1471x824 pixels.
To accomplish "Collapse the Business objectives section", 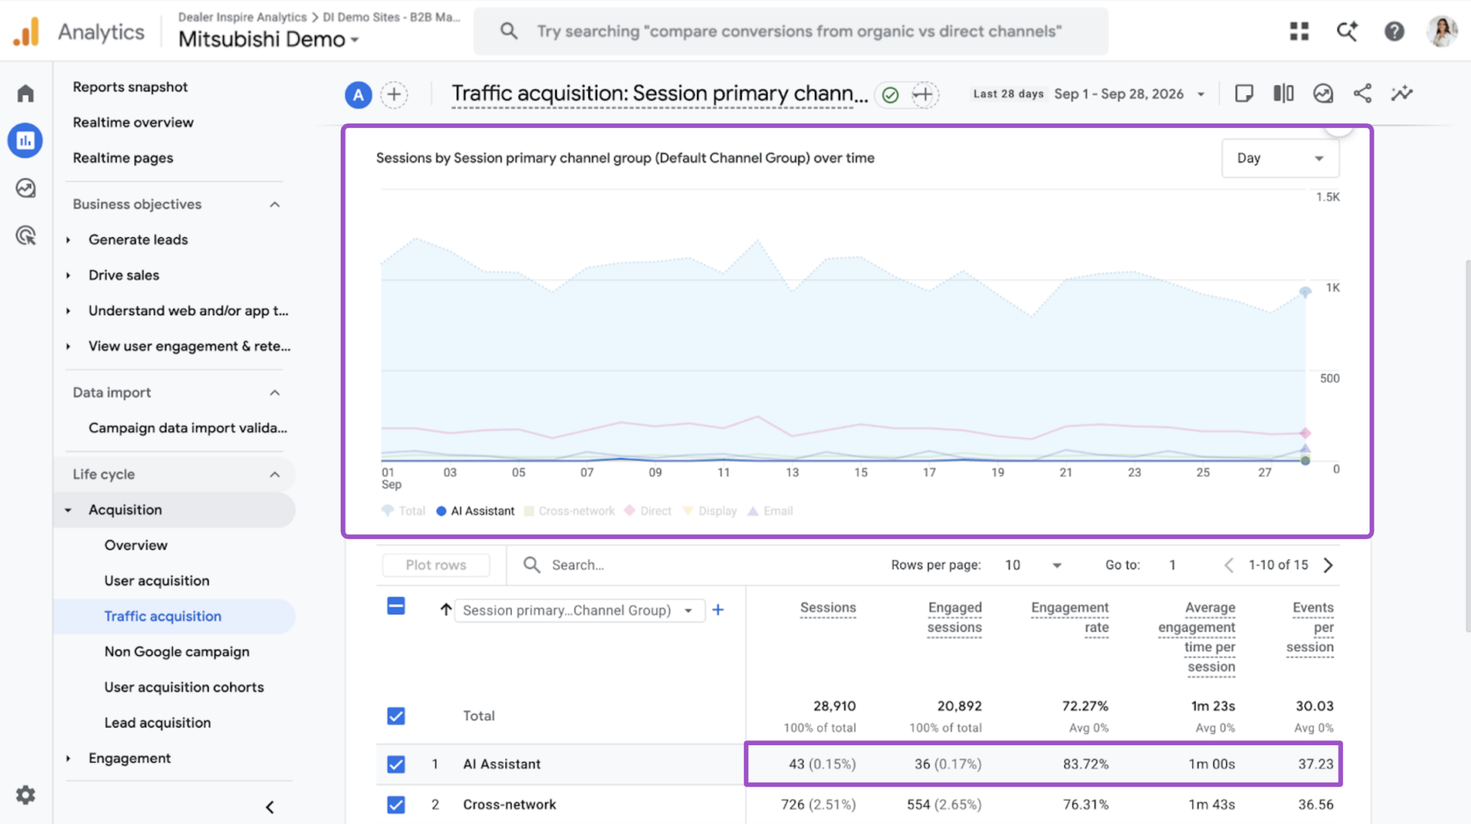I will point(275,205).
